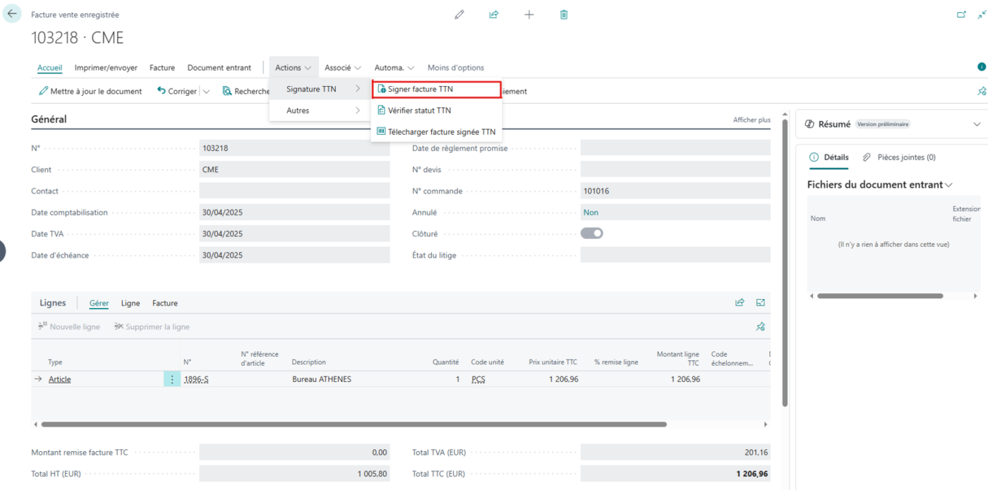Click the plus new document icon
Screen dimensions: 988x490
[x=529, y=14]
